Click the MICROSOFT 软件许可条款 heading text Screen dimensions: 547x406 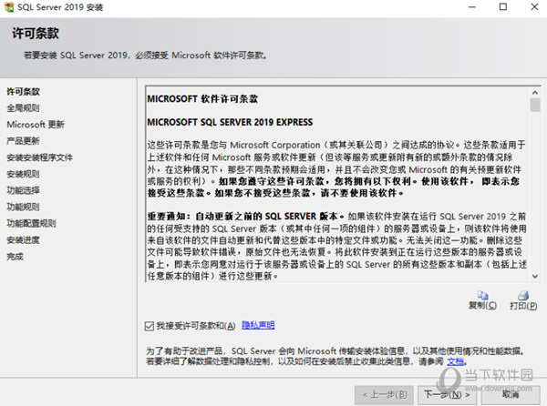[202, 99]
